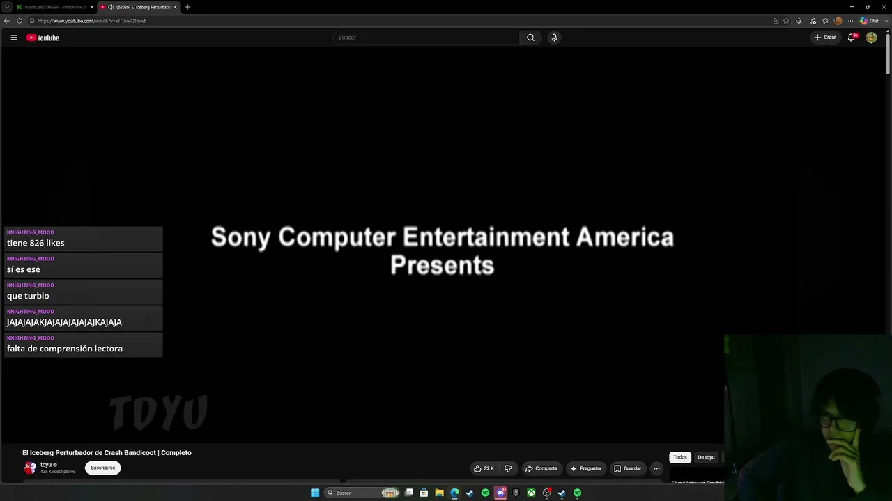
Task: Open Microsoft Edge on the taskbar
Action: (x=454, y=493)
